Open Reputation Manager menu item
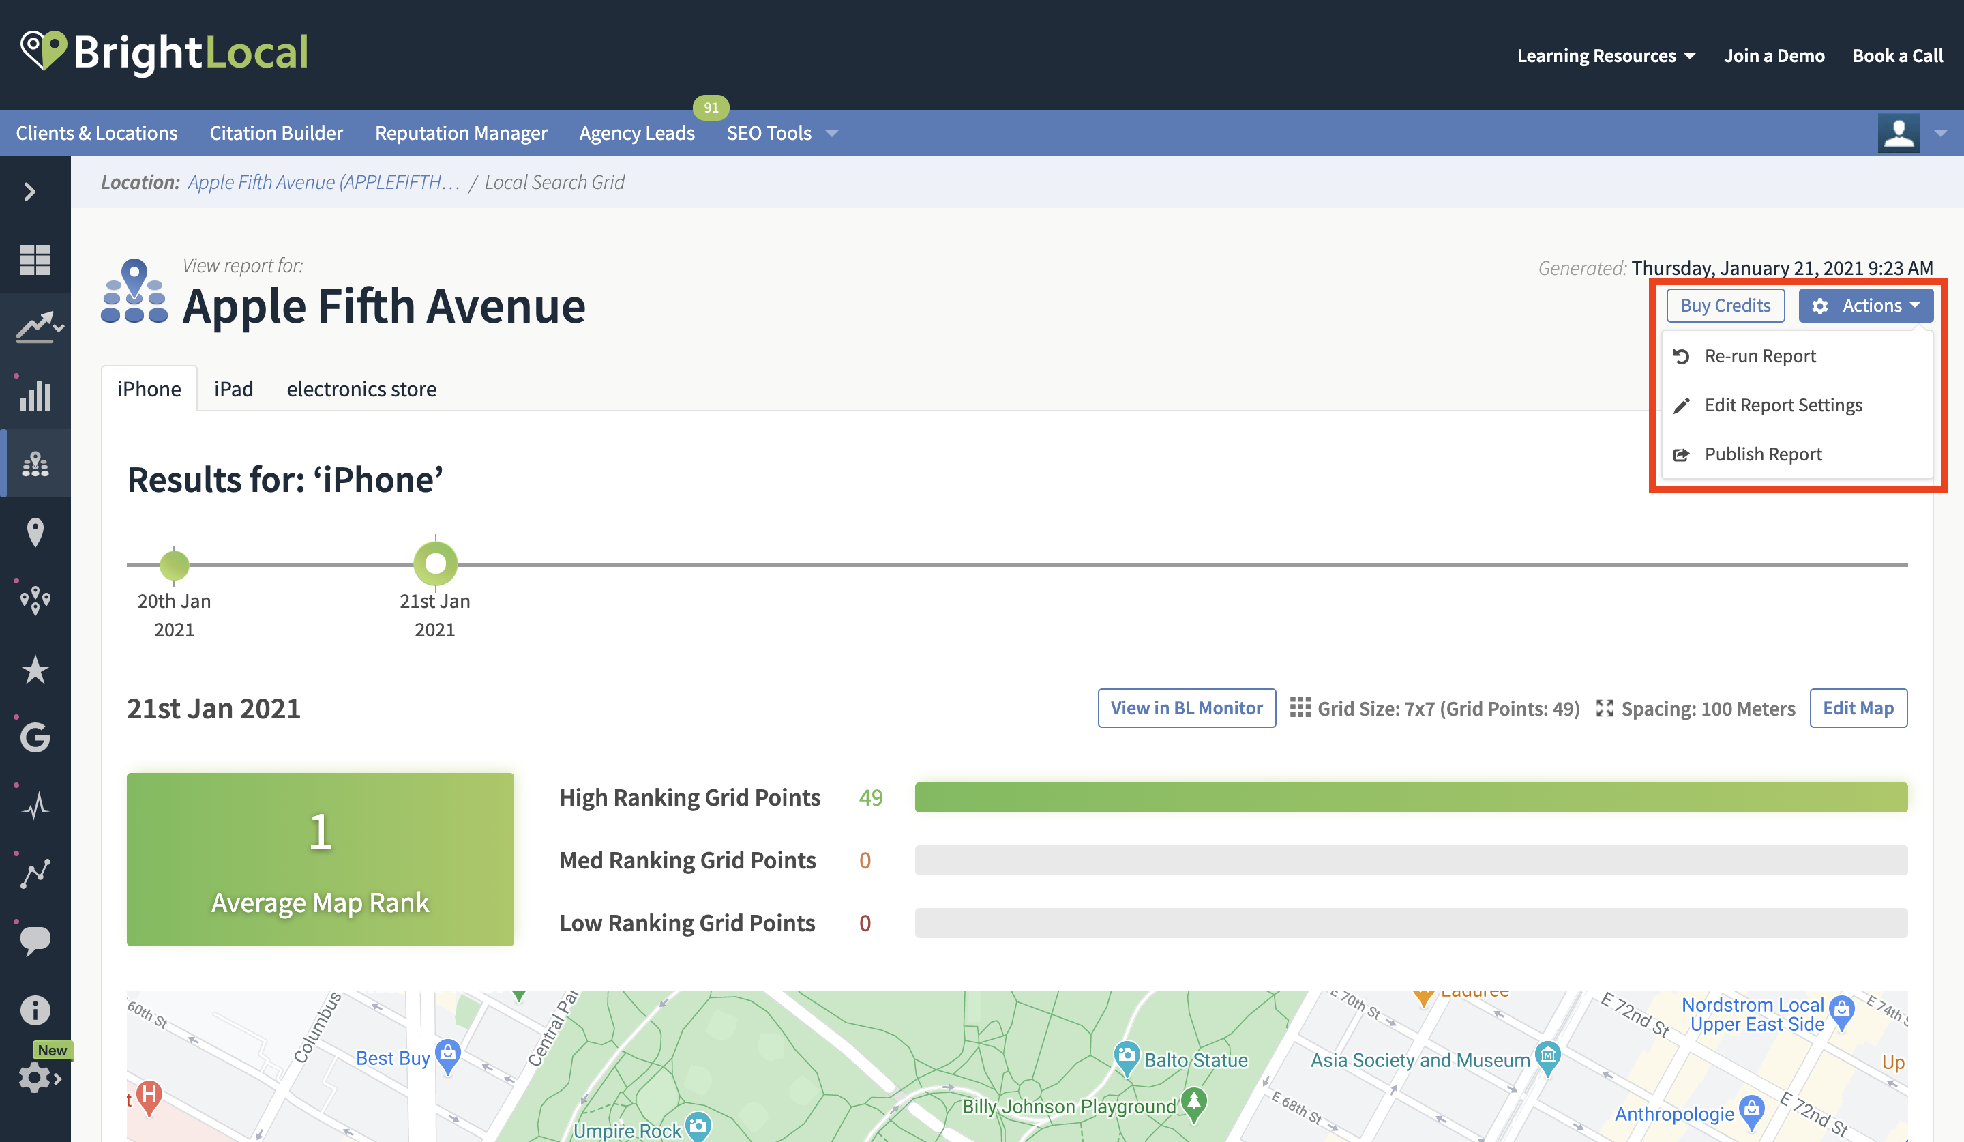Screen dimensions: 1964x1142 coord(460,133)
